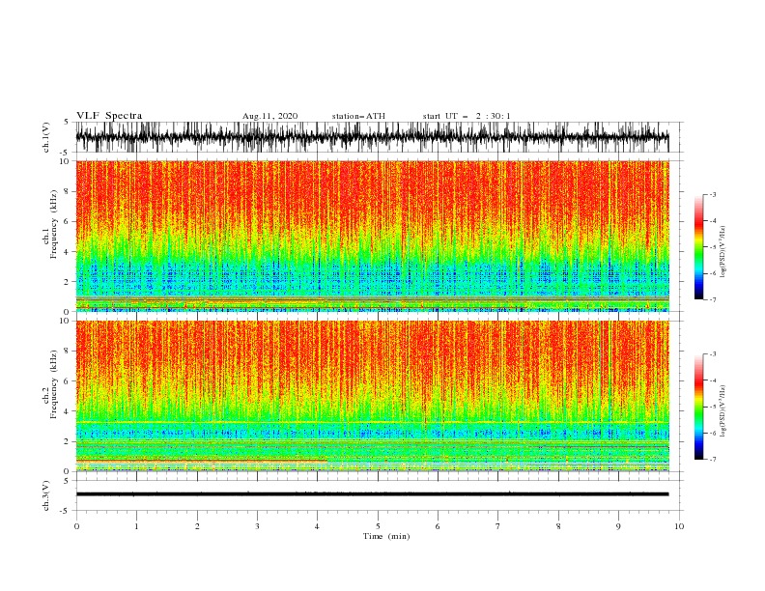Viewport: 765px width, 591px height.
Task: Click the "-7" label on ch.2 color bar
Action: tap(712, 460)
